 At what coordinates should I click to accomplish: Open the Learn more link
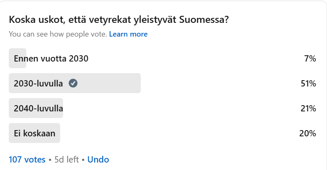click(x=128, y=34)
